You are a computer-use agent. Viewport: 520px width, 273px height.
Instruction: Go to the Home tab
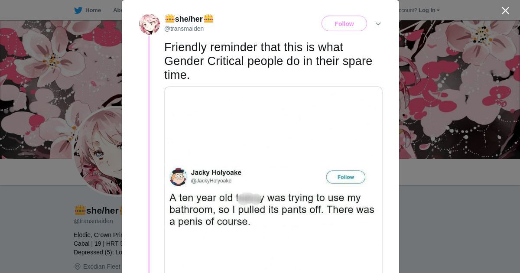coord(93,10)
